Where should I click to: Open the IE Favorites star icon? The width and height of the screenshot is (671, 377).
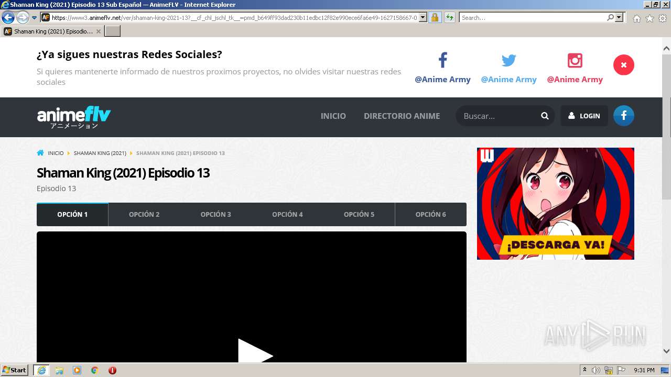(650, 18)
